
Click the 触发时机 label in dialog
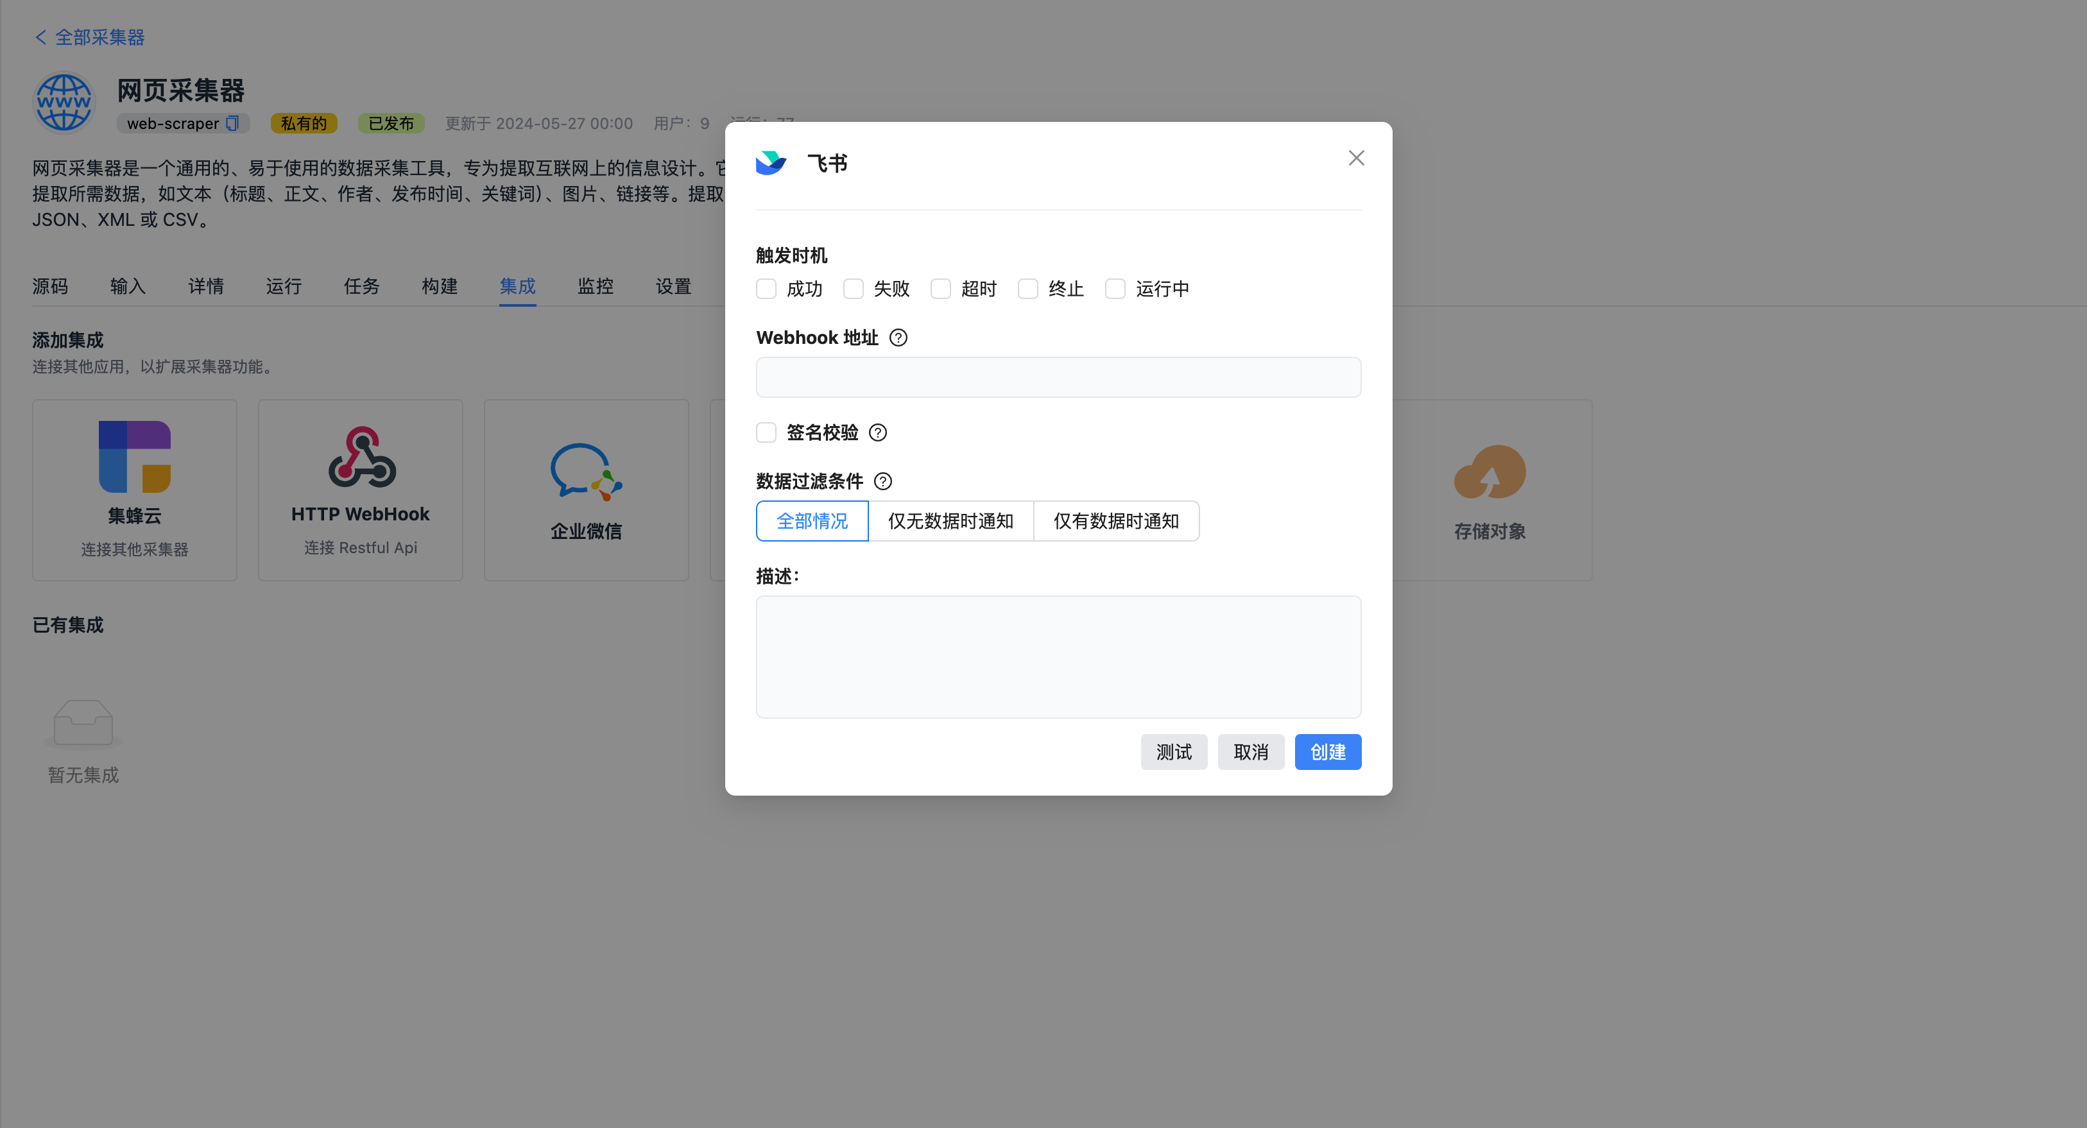(x=791, y=255)
